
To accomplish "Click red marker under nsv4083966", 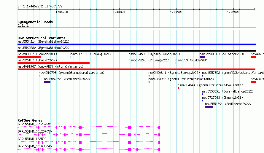I will pos(149,82).
